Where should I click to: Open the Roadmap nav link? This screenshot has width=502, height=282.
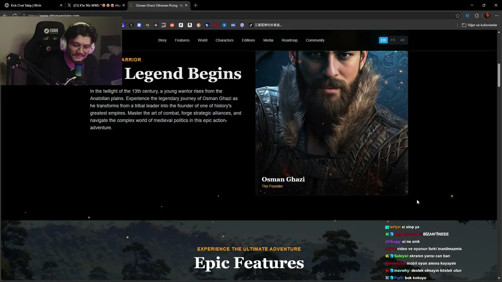(289, 40)
